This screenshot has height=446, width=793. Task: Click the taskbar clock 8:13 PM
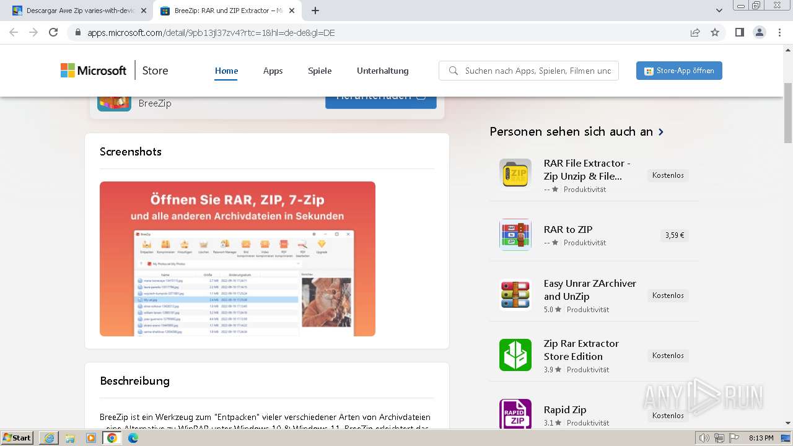point(761,438)
